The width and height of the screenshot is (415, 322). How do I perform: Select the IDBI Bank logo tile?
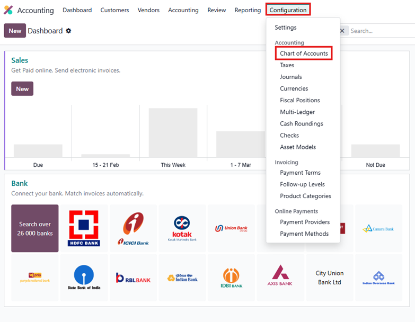pos(231,278)
